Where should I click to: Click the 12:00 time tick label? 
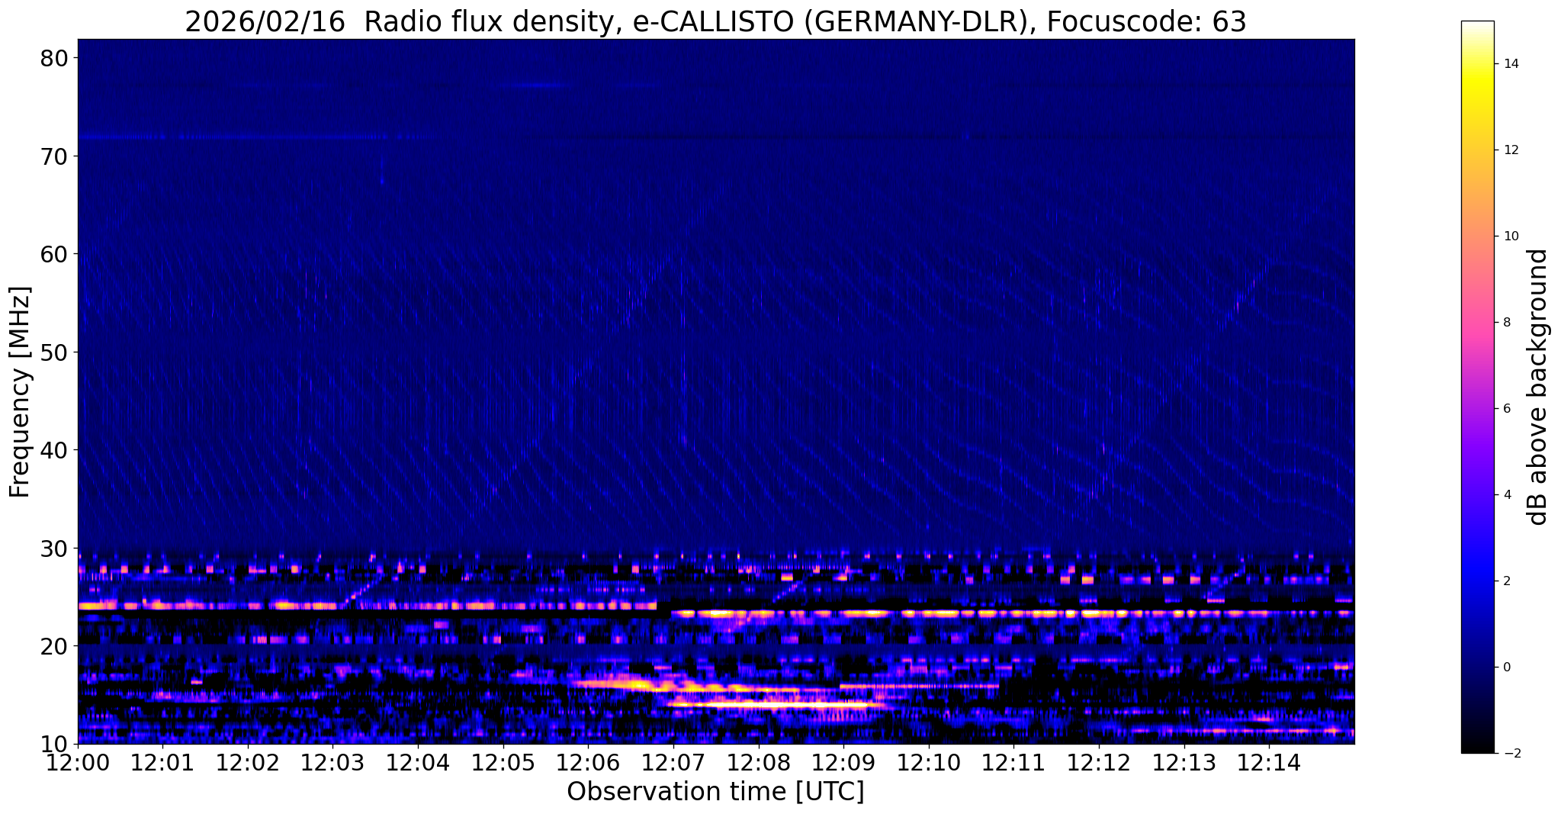(x=79, y=762)
